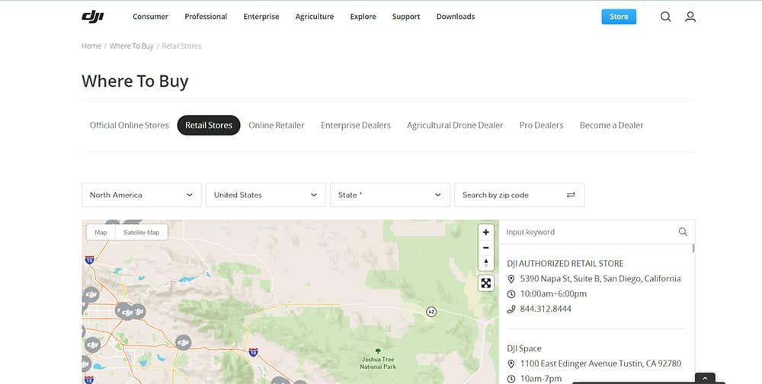Zoom out on the map with minus button
The image size is (762, 384).
(486, 248)
